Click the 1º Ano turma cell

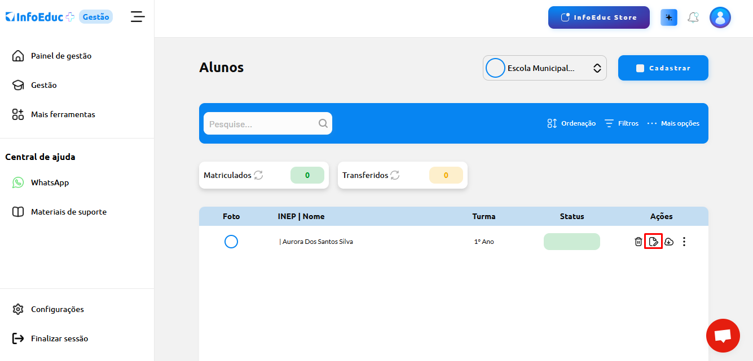click(x=484, y=242)
